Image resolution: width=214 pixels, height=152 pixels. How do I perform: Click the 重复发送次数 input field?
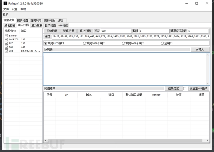click(198, 31)
